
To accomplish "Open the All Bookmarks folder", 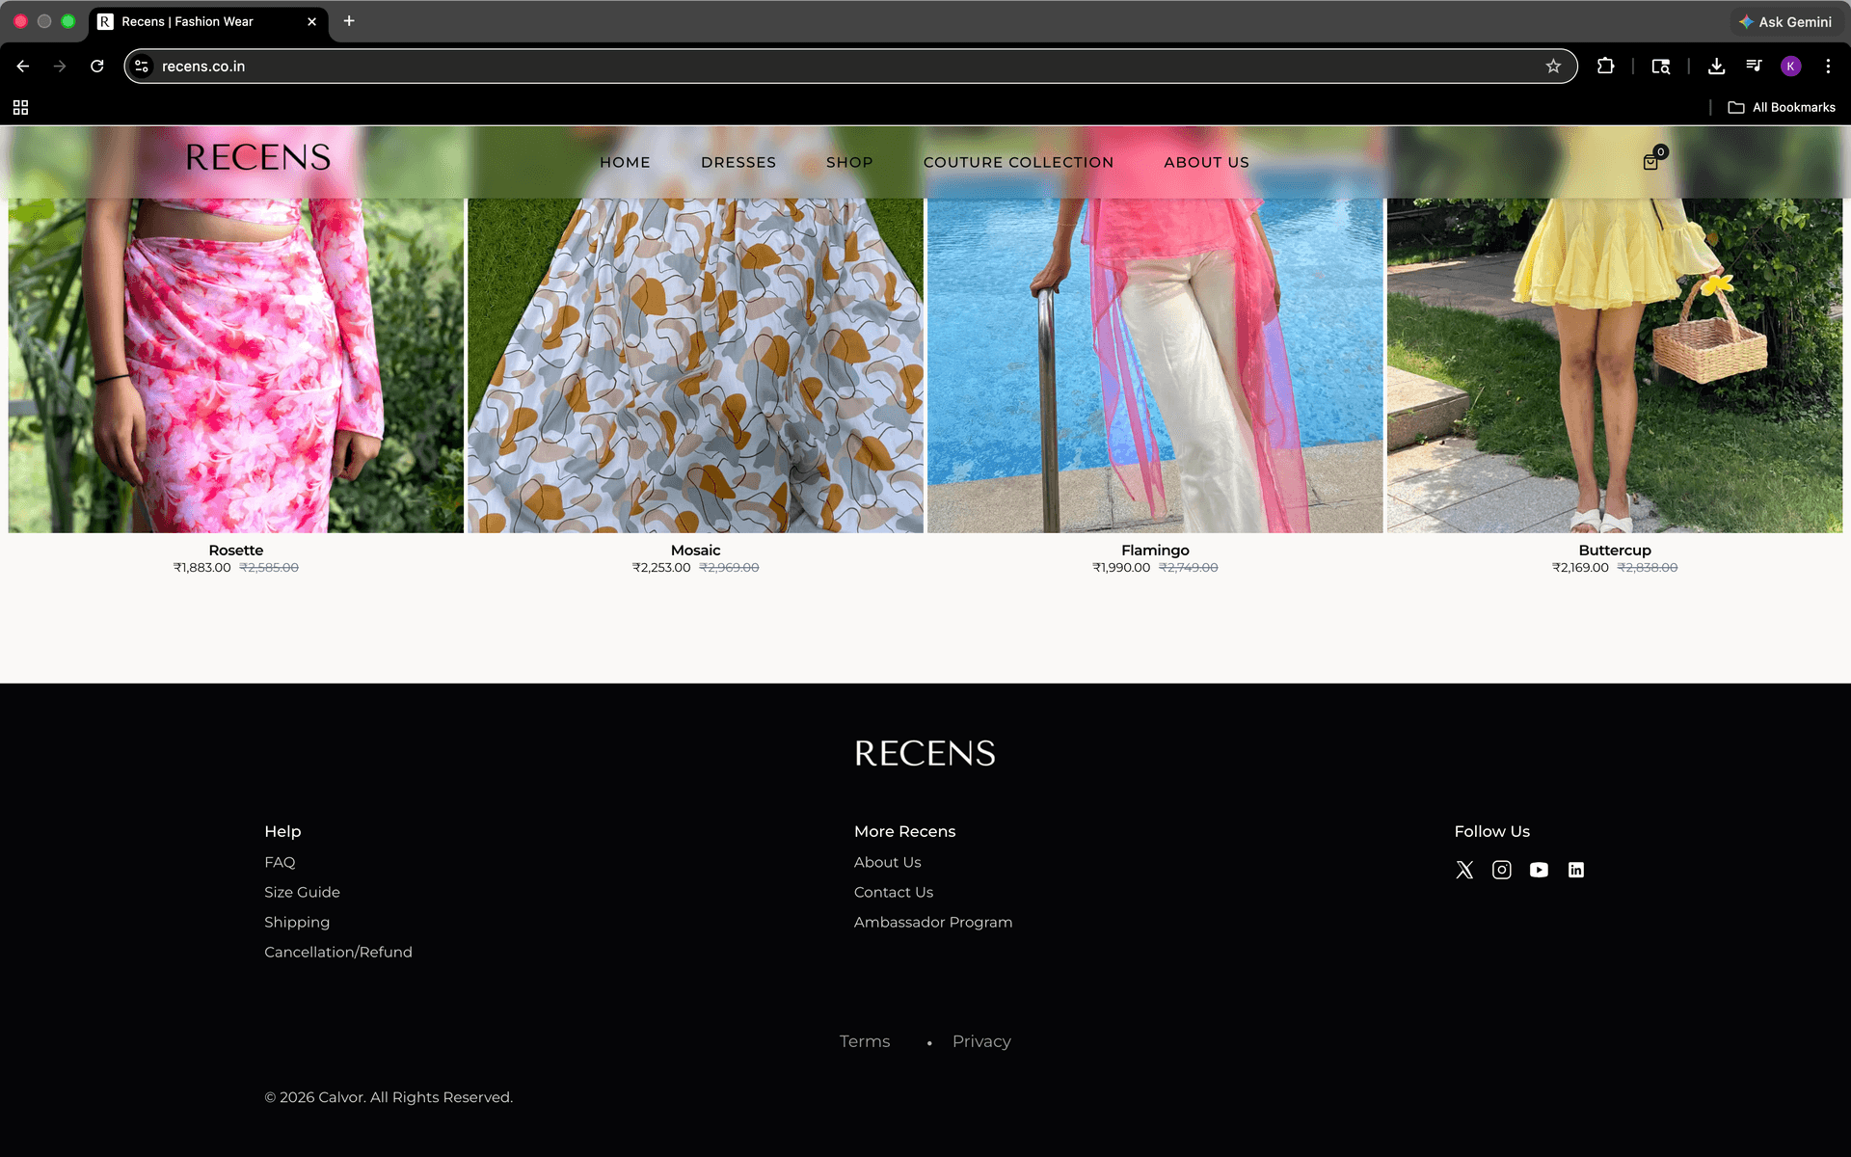I will pyautogui.click(x=1782, y=107).
